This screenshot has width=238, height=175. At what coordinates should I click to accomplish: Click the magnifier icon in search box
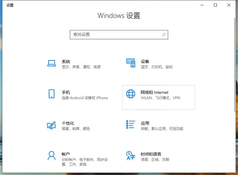pyautogui.click(x=164, y=34)
